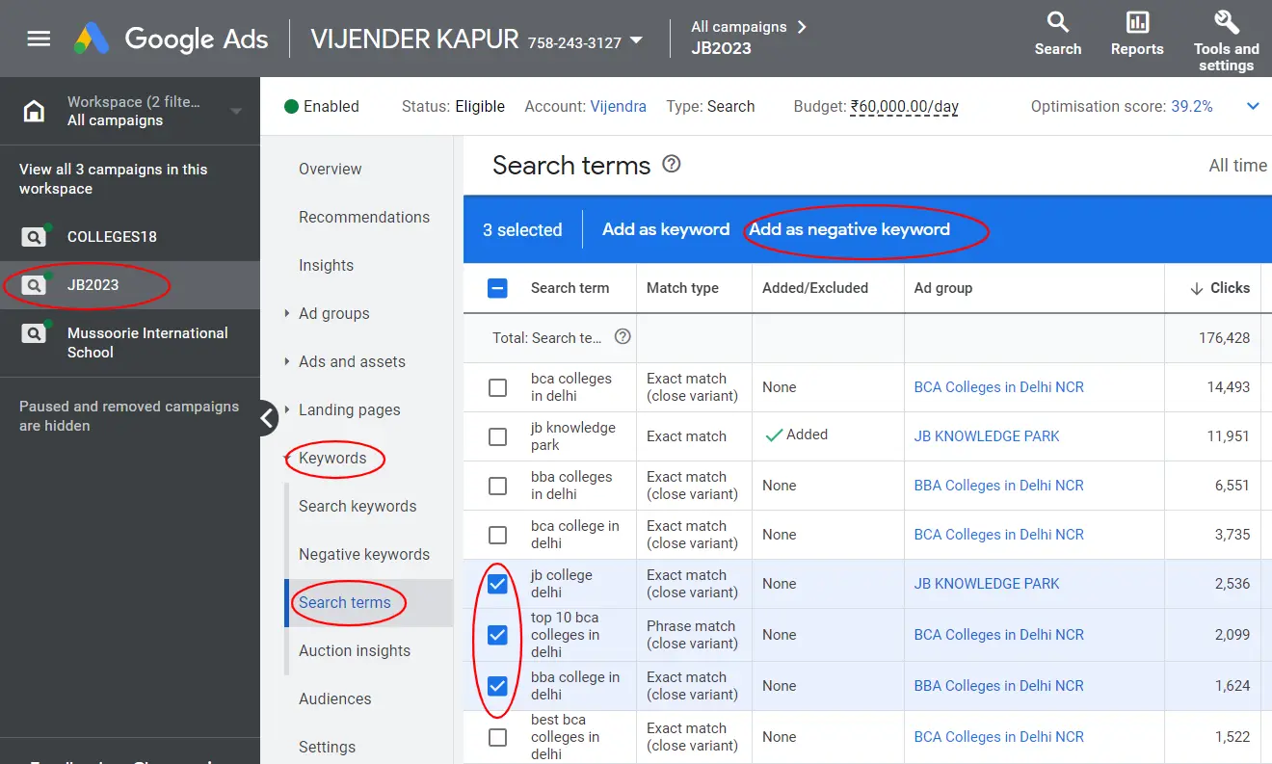This screenshot has height=764, width=1272.
Task: Click help icon beside Total: Search terms
Action: (x=623, y=336)
